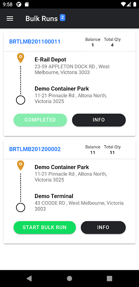The height and width of the screenshot is (287, 139).
Task: Tap Balance value of first run
Action: point(93,45)
